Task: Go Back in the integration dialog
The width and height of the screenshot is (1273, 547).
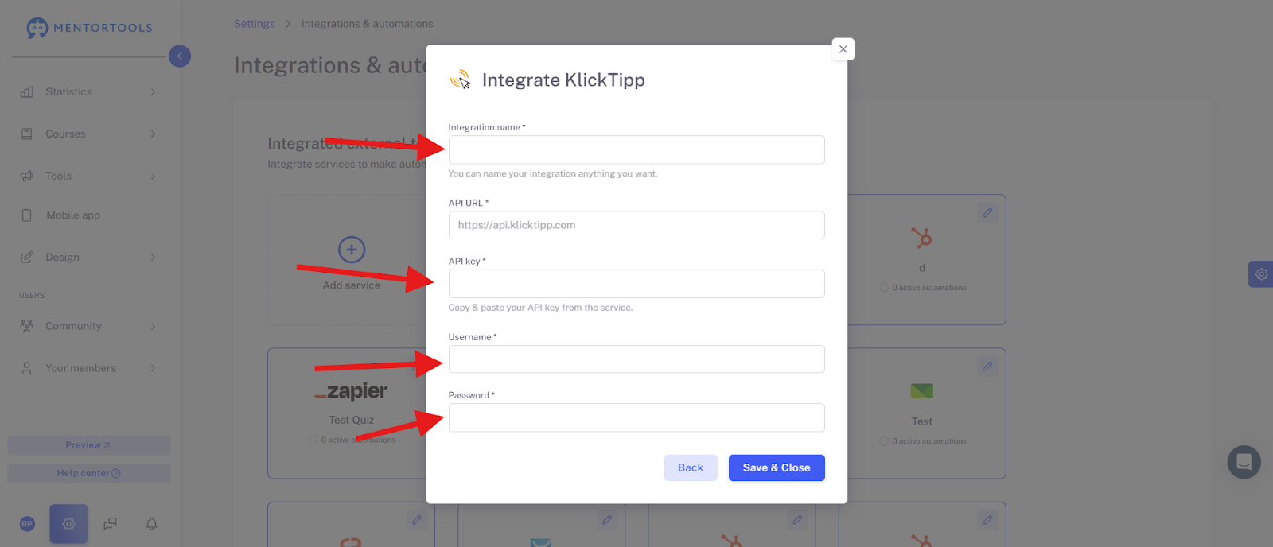Action: tap(691, 467)
